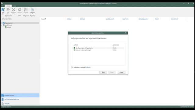Screen dimensions: 195x110
Task: Click the Verifying connection and organization parameters text
Action: pyautogui.click(x=89, y=38)
